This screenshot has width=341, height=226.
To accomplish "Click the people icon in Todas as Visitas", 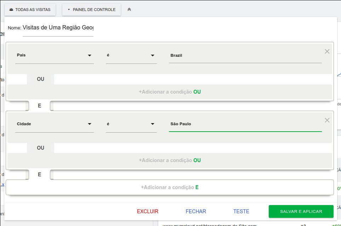I will [x=11, y=10].
